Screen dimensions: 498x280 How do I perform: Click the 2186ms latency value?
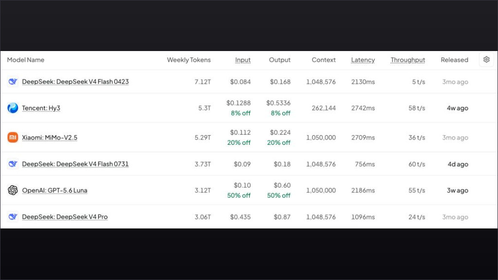(363, 190)
